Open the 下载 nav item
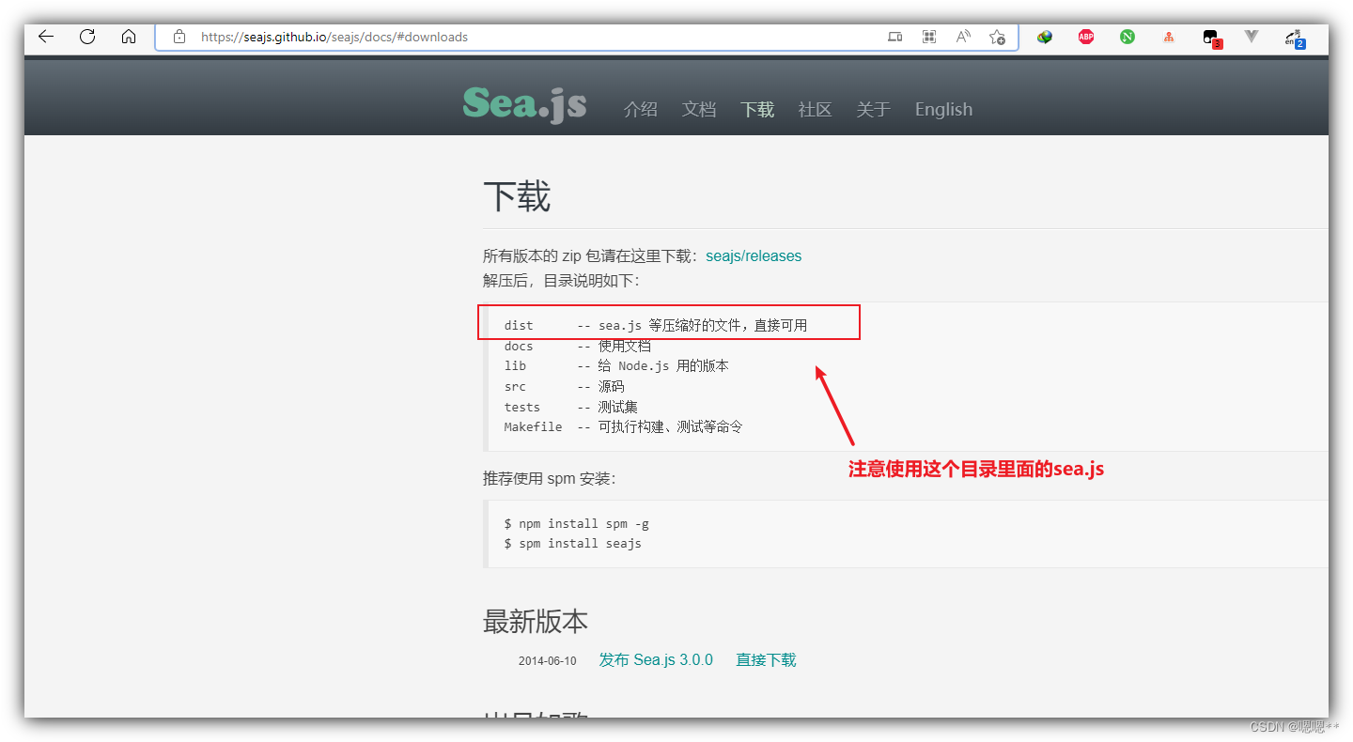Viewport: 1353px width, 742px height. pyautogui.click(x=757, y=109)
